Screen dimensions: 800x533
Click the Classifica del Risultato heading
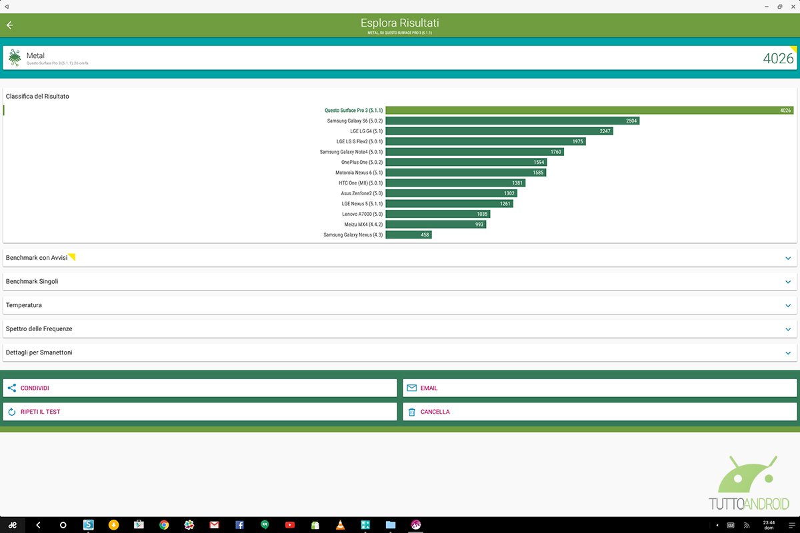pos(37,97)
